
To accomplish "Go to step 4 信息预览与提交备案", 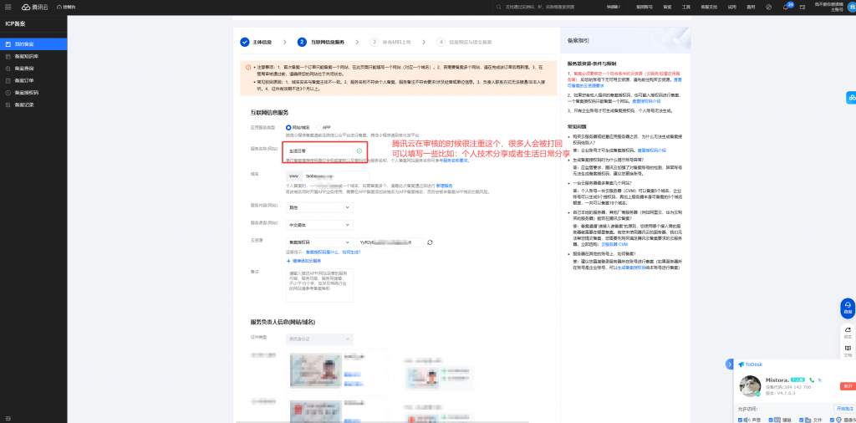I will click(x=465, y=42).
